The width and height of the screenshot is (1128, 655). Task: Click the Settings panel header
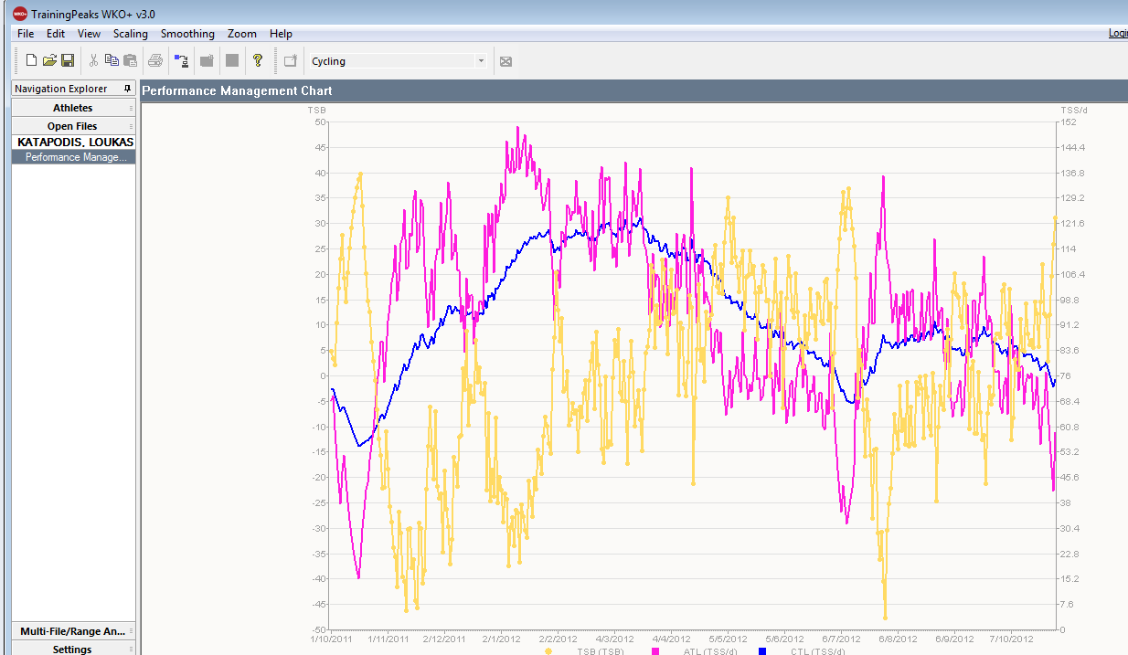72,650
